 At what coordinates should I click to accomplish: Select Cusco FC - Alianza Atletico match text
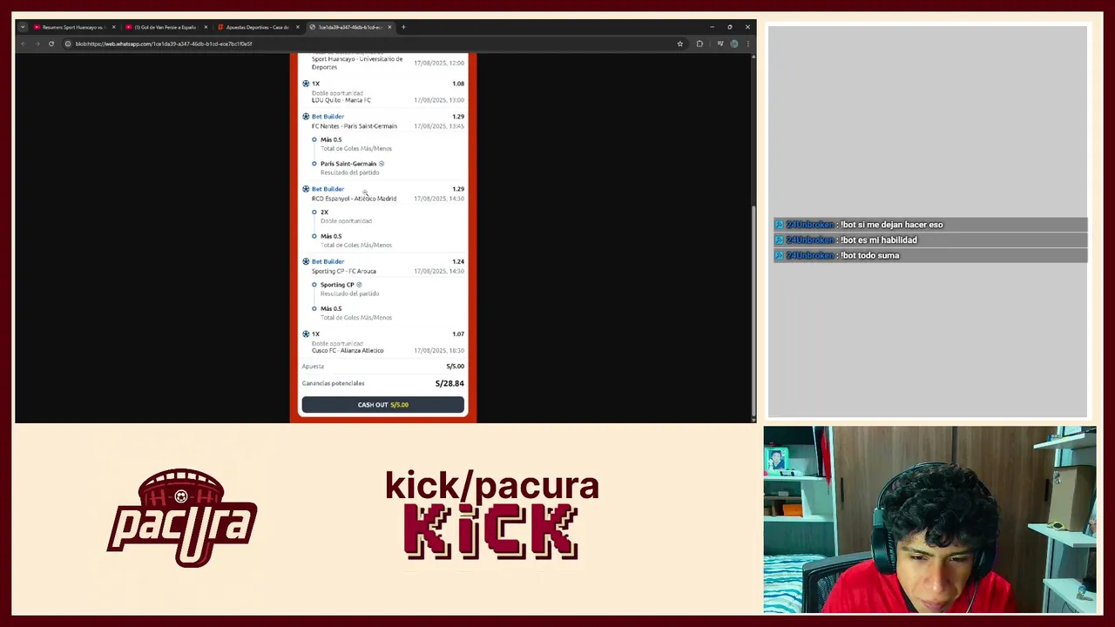[348, 350]
